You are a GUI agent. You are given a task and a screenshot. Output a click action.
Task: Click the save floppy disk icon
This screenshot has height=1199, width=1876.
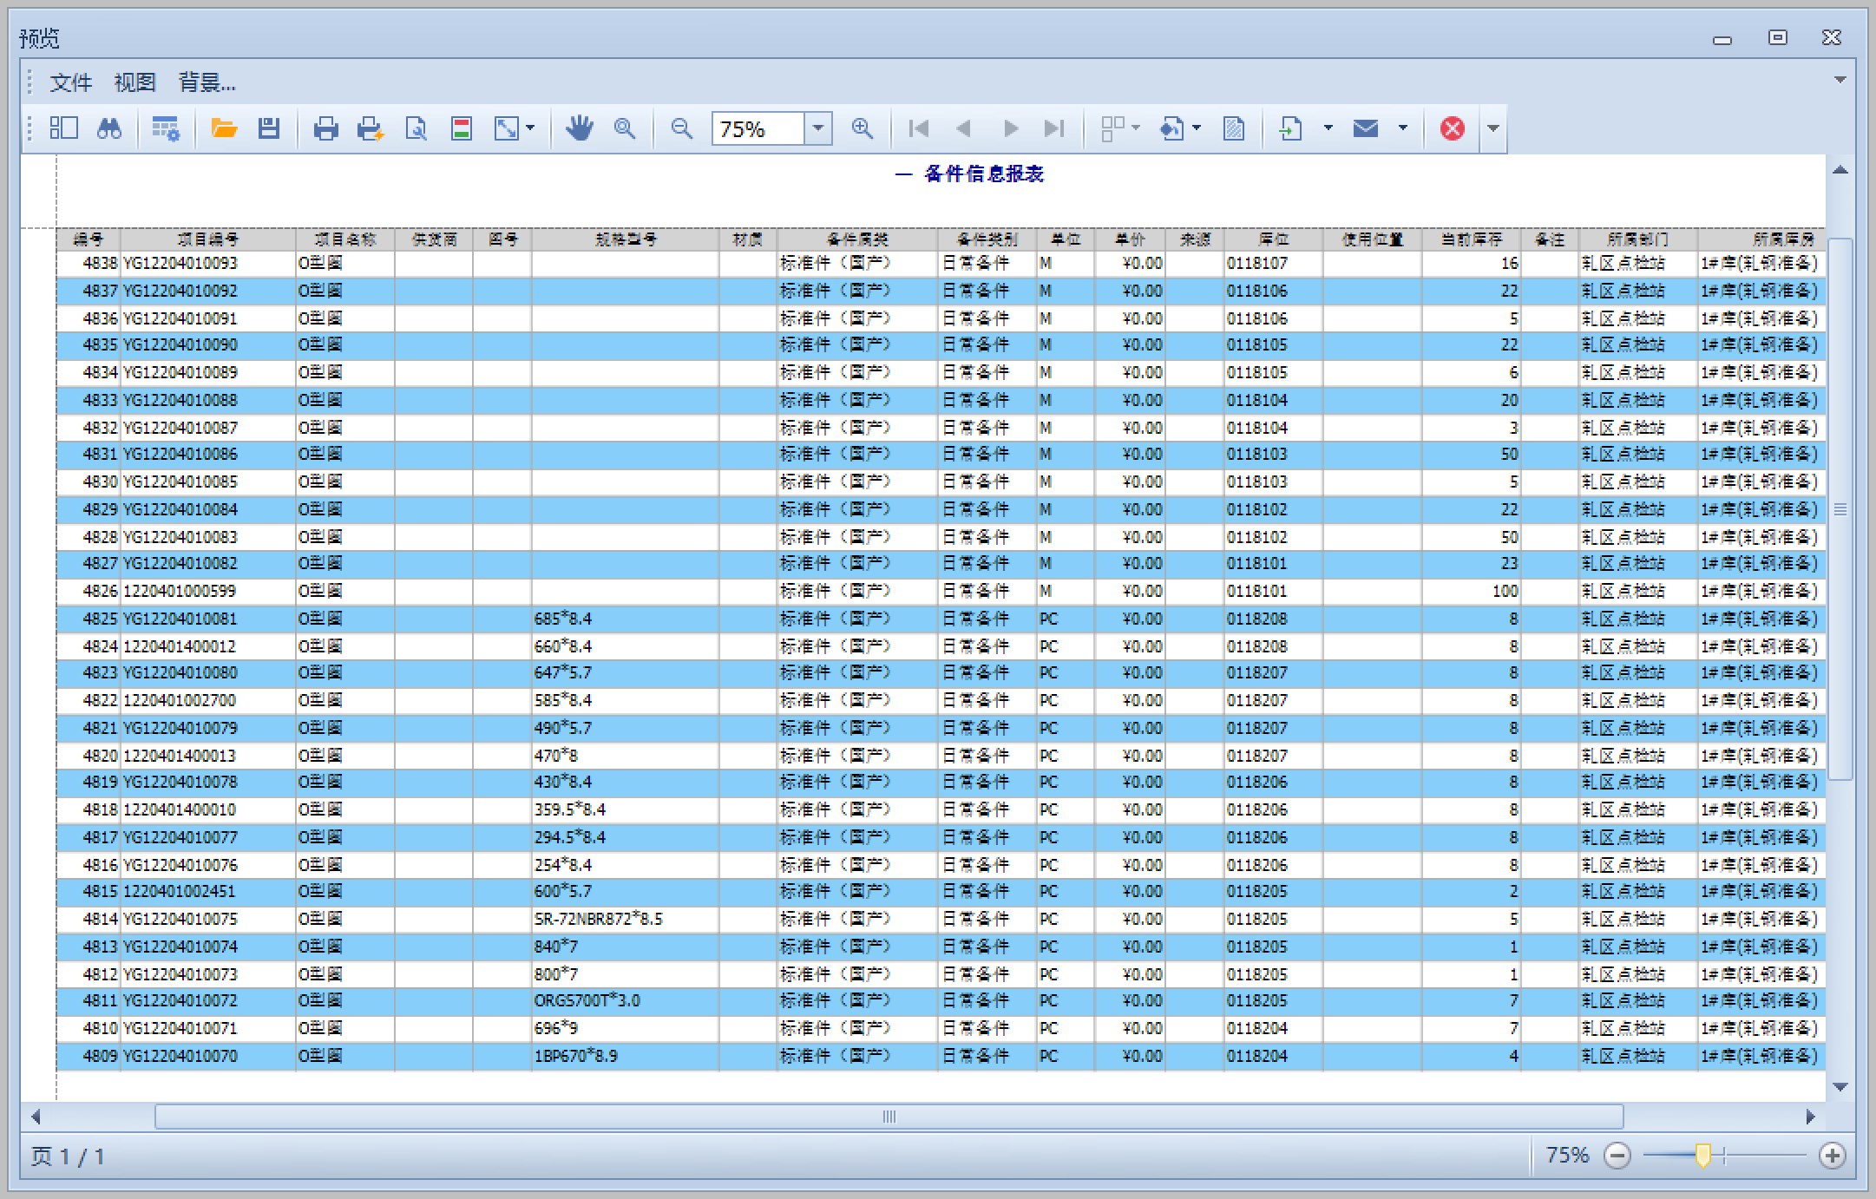(x=269, y=128)
